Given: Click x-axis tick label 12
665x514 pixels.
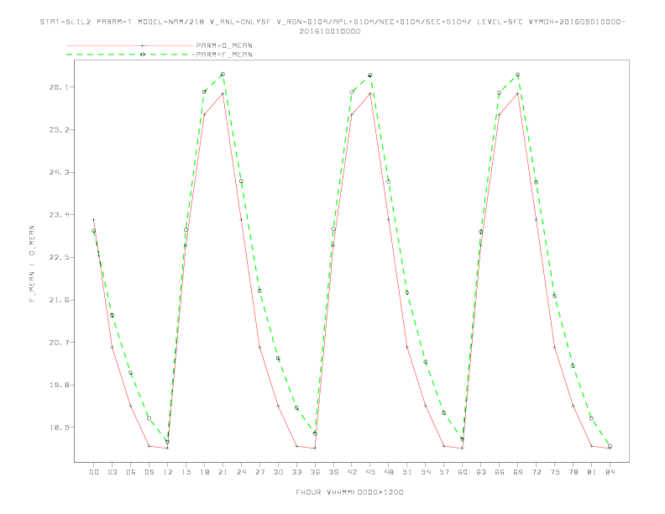Looking at the screenshot, I should (x=168, y=472).
